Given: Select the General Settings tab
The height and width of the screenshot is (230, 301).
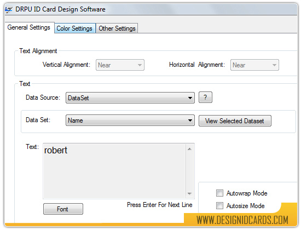Looking at the screenshot, I should click(29, 27).
